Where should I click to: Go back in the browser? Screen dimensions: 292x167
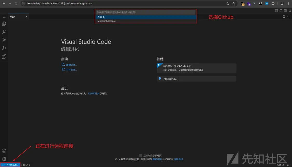4,3
